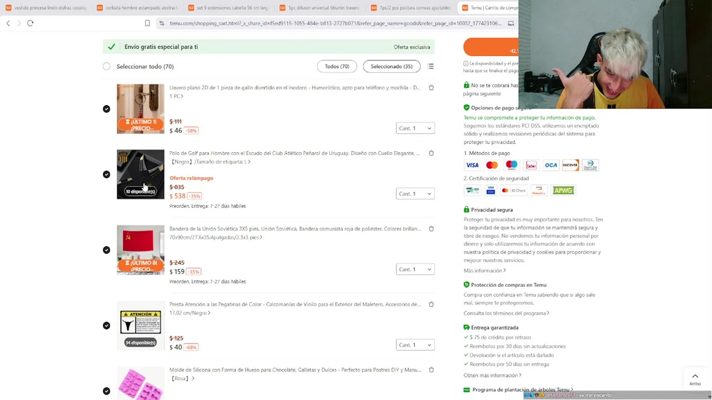
Task: Open Programa de plantación de árboles Temu
Action: tap(523, 390)
